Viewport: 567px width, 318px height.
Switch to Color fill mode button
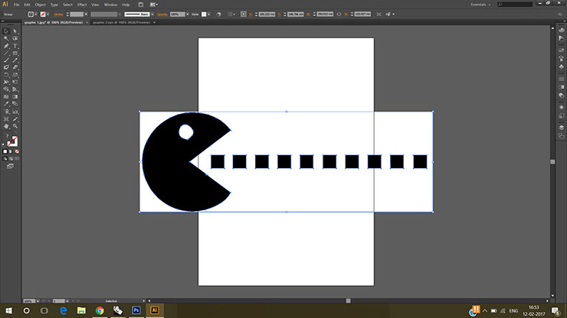coord(5,151)
